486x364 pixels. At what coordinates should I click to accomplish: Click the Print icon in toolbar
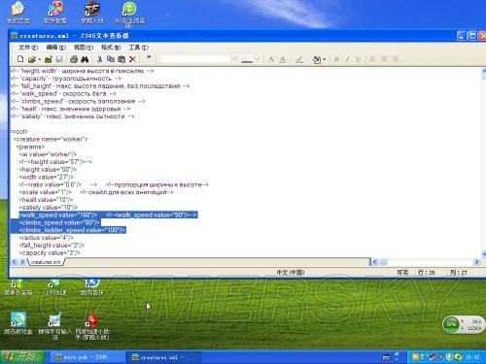pyautogui.click(x=74, y=59)
